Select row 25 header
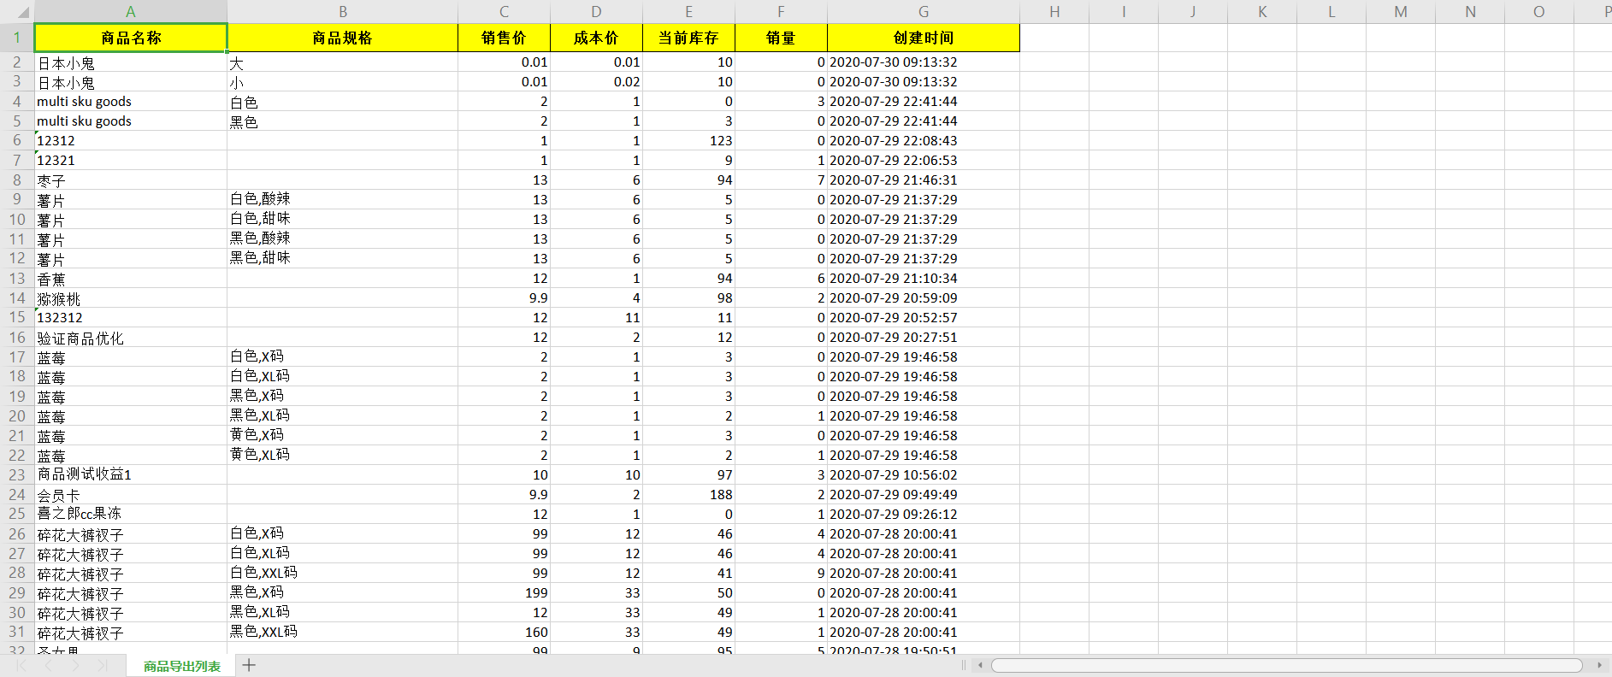 [17, 514]
